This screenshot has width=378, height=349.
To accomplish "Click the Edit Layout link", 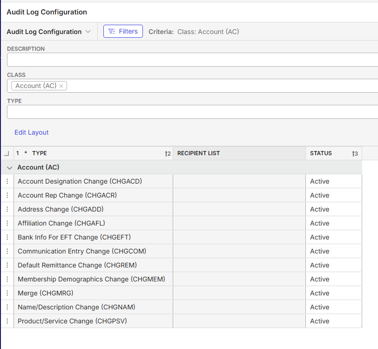I will [x=32, y=132].
